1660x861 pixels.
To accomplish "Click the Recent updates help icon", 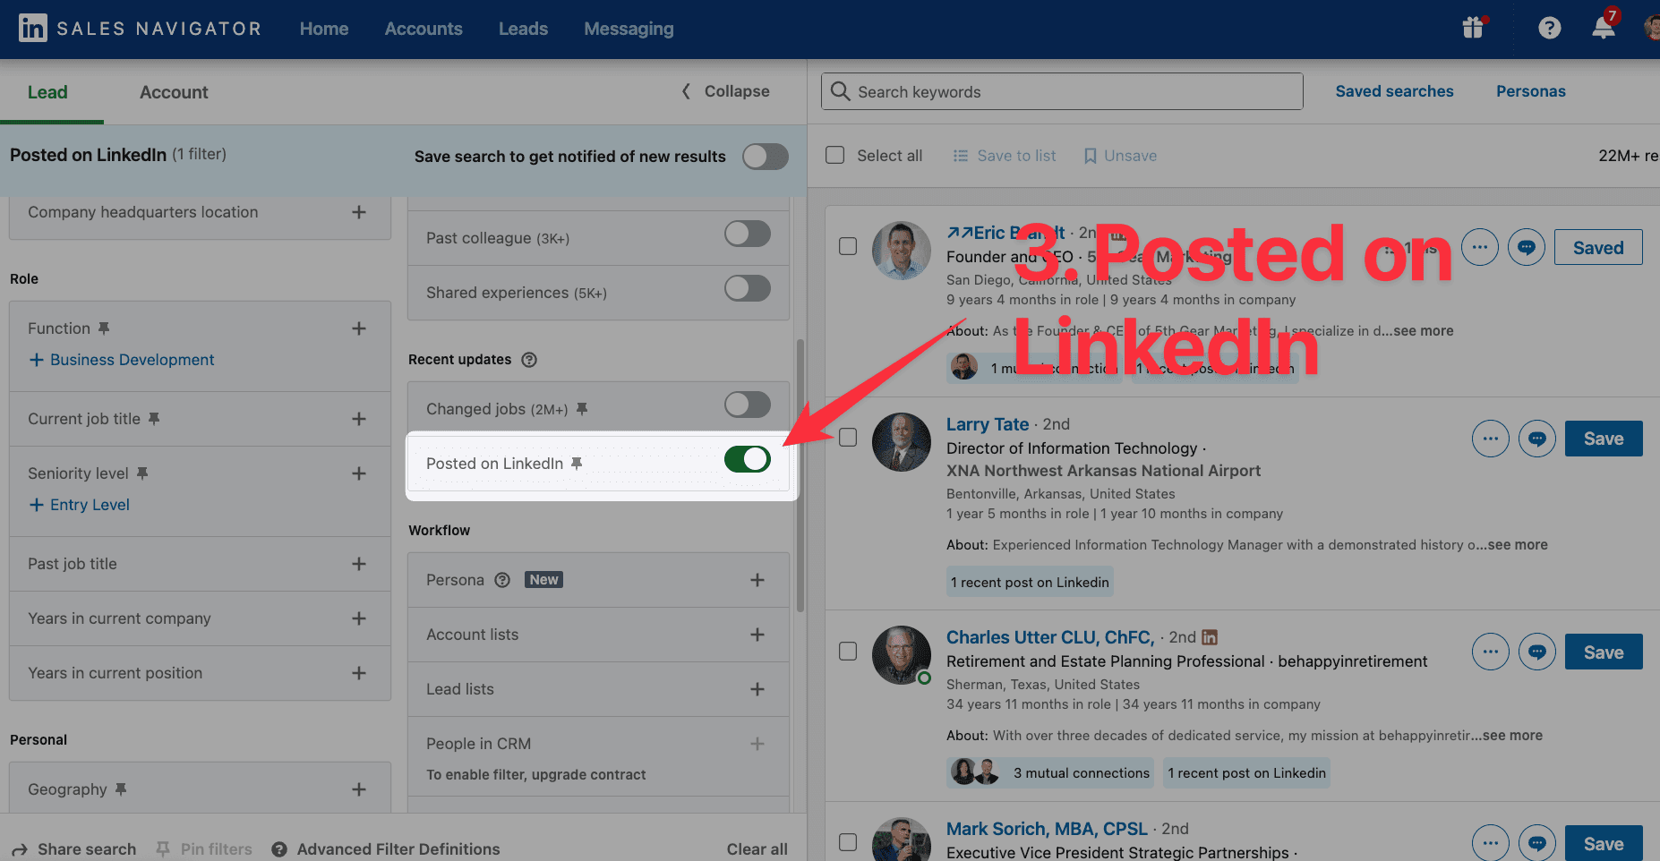I will 529,360.
